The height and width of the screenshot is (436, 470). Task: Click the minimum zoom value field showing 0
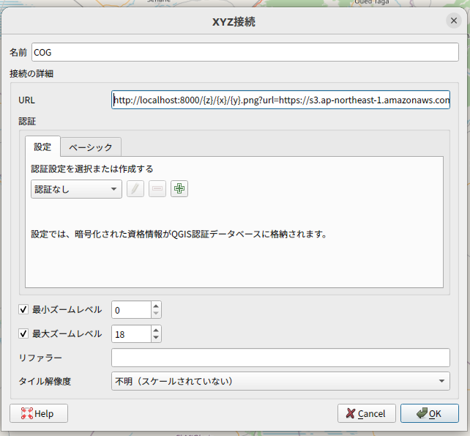[131, 310]
